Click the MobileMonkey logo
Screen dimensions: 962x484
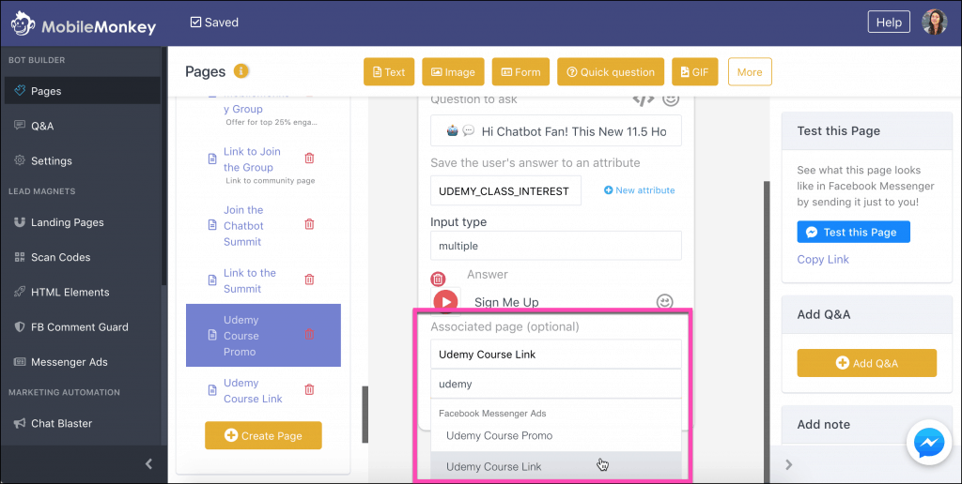pyautogui.click(x=84, y=23)
